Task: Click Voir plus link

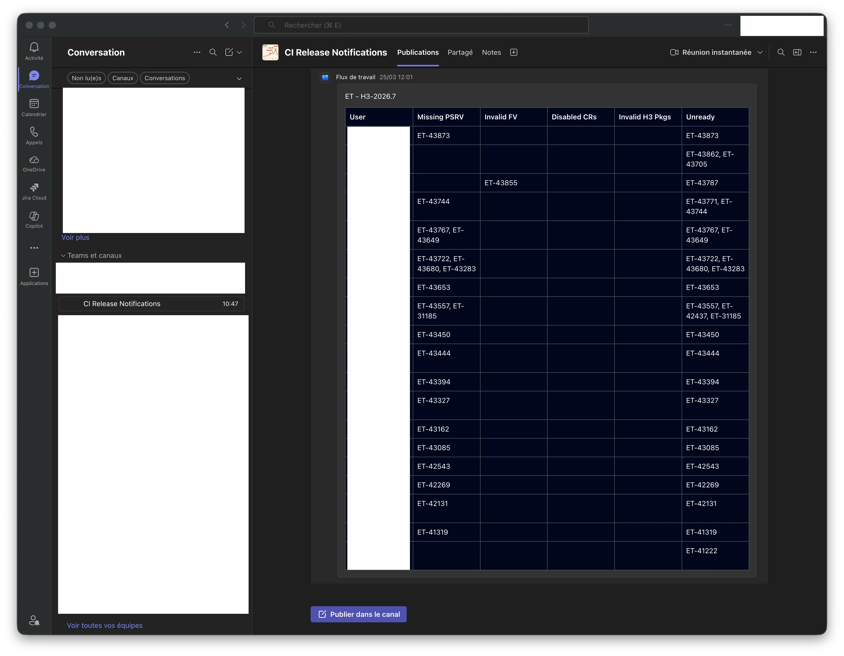Action: click(x=75, y=237)
